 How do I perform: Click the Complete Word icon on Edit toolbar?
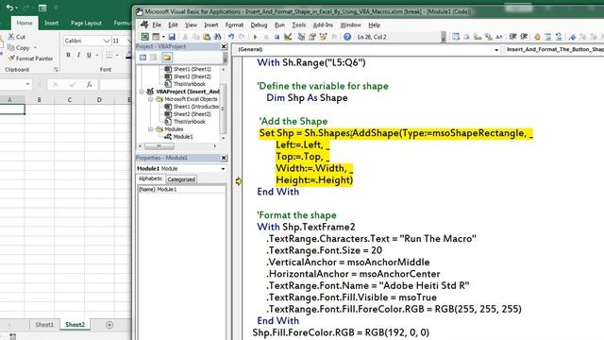coord(499,37)
